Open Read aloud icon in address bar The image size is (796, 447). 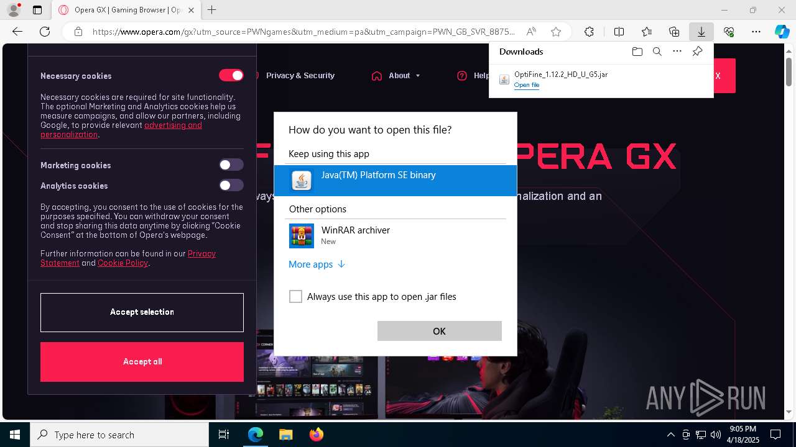pos(531,32)
